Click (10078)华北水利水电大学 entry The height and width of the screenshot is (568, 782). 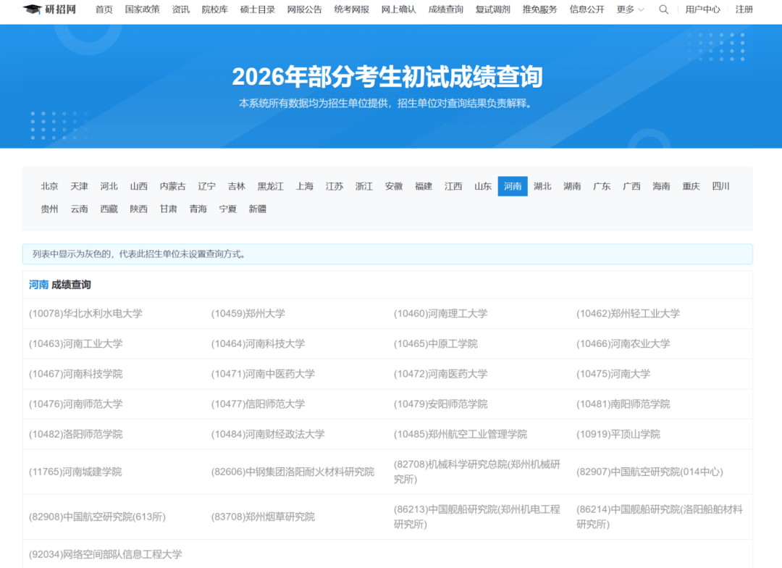[85, 314]
